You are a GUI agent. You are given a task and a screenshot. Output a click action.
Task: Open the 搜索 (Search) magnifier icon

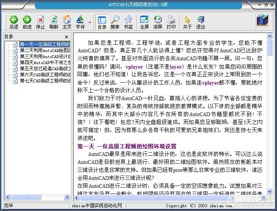coord(115,22)
